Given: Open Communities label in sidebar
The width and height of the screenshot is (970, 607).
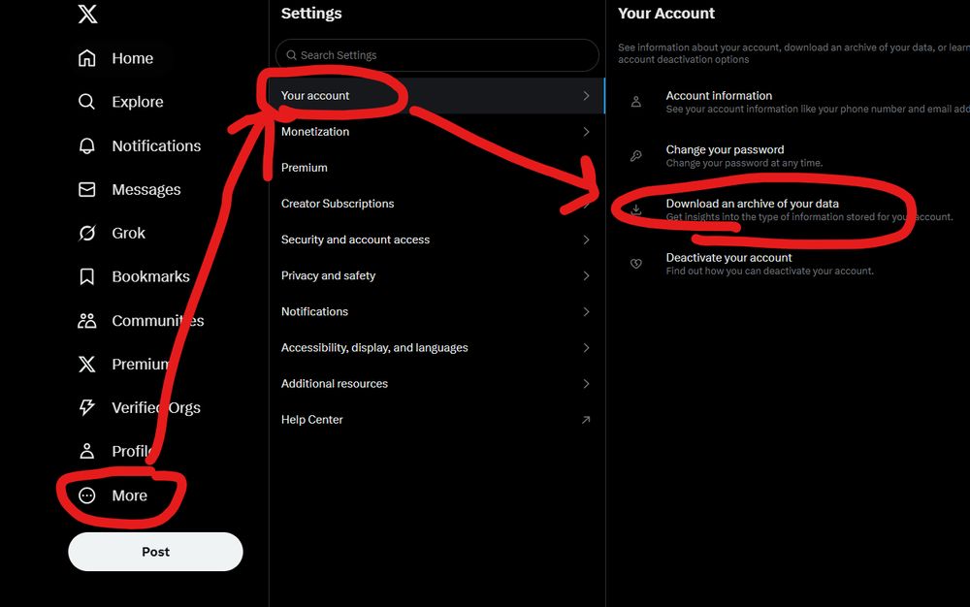Looking at the screenshot, I should pyautogui.click(x=158, y=320).
